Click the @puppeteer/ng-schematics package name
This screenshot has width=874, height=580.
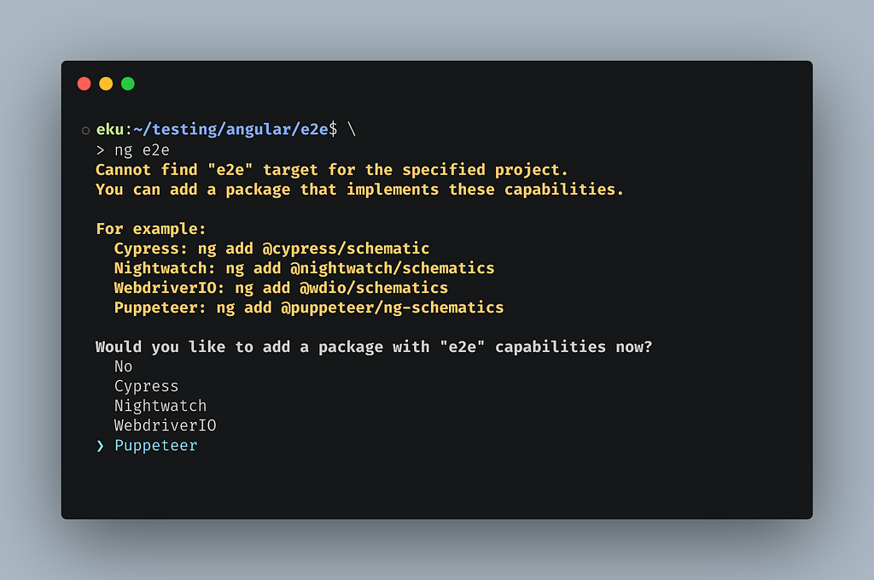coord(392,308)
